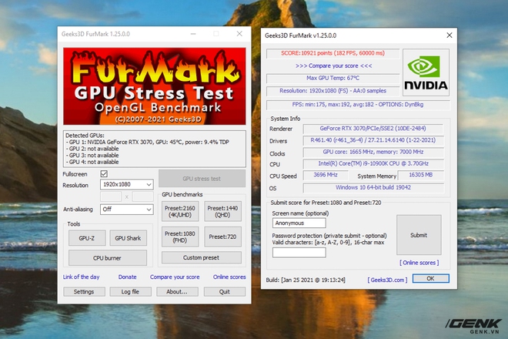The height and width of the screenshot is (339, 508).
Task: Click the NVIDIA logo in the score window
Action: click(426, 72)
